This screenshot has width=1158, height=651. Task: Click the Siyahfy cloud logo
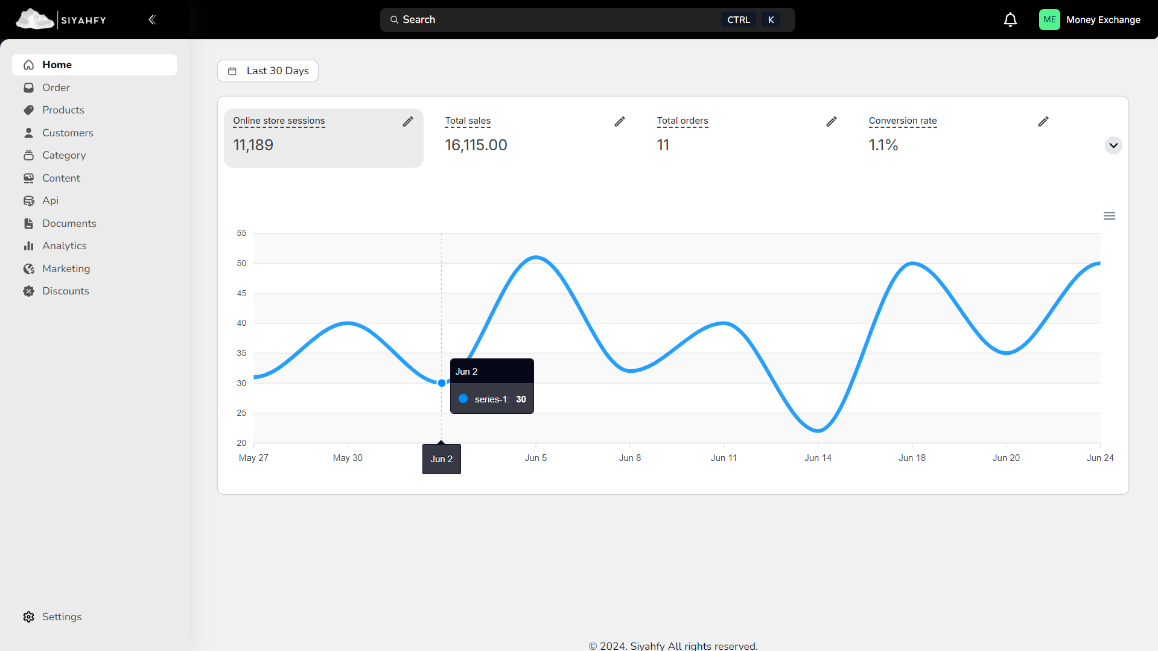point(34,19)
